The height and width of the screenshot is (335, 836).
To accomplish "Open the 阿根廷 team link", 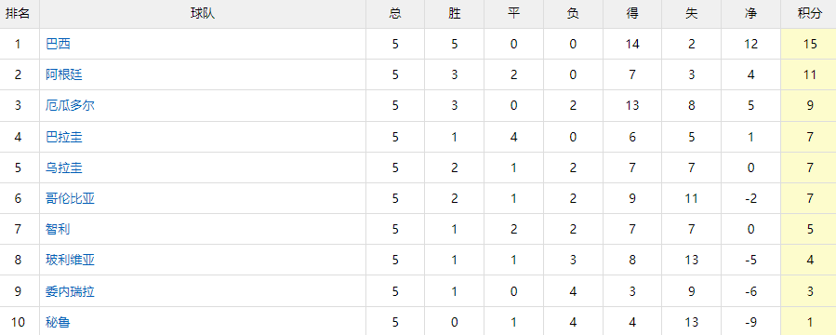I will coord(64,74).
